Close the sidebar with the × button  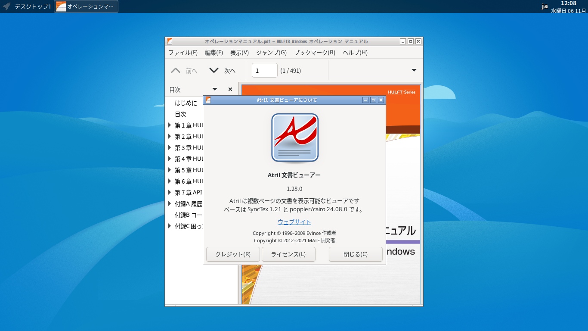[x=230, y=89]
